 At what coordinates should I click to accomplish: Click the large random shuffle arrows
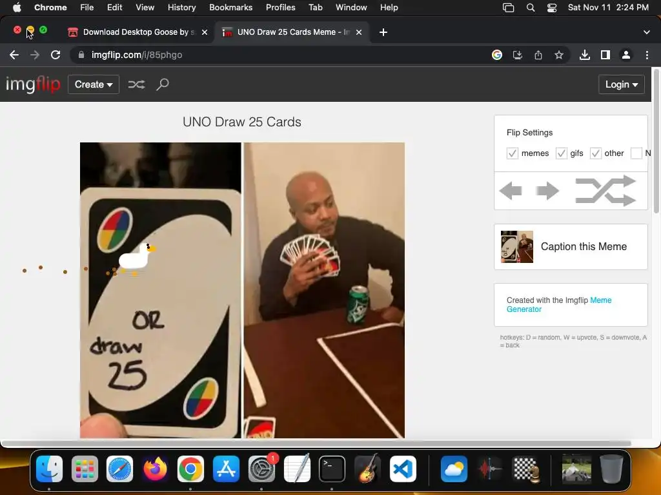[x=605, y=191]
